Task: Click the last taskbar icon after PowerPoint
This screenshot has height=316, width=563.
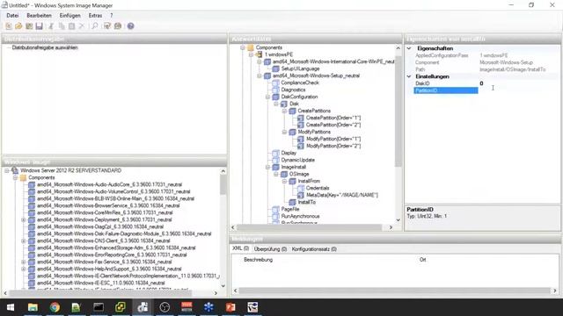Action: pos(252,307)
